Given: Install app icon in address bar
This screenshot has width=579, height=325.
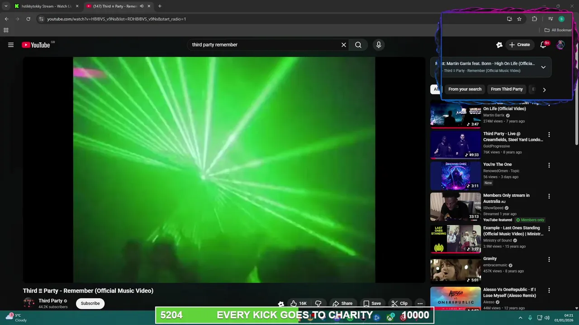Looking at the screenshot, I should pyautogui.click(x=509, y=19).
